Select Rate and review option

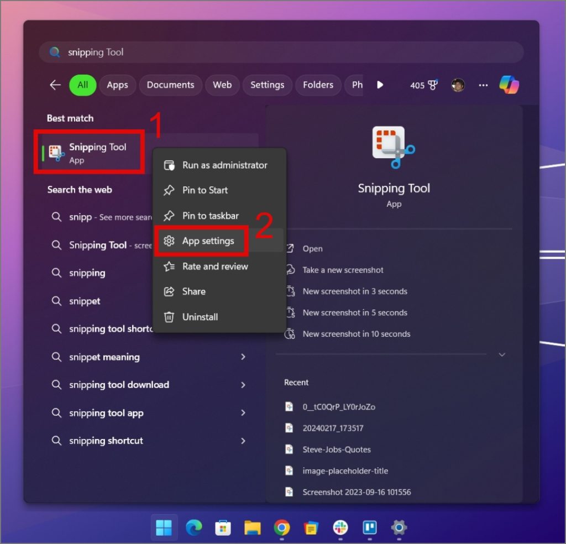coord(219,266)
